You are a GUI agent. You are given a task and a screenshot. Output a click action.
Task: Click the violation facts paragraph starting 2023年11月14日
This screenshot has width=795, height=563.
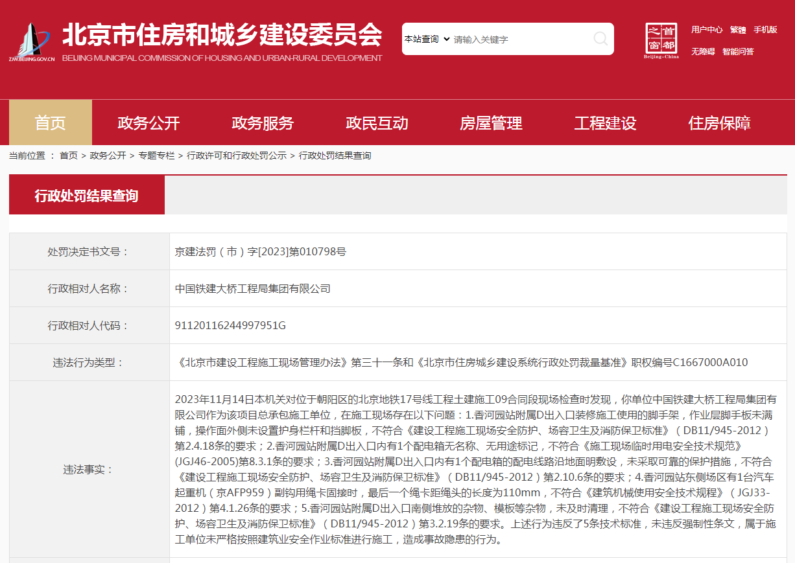click(476, 469)
